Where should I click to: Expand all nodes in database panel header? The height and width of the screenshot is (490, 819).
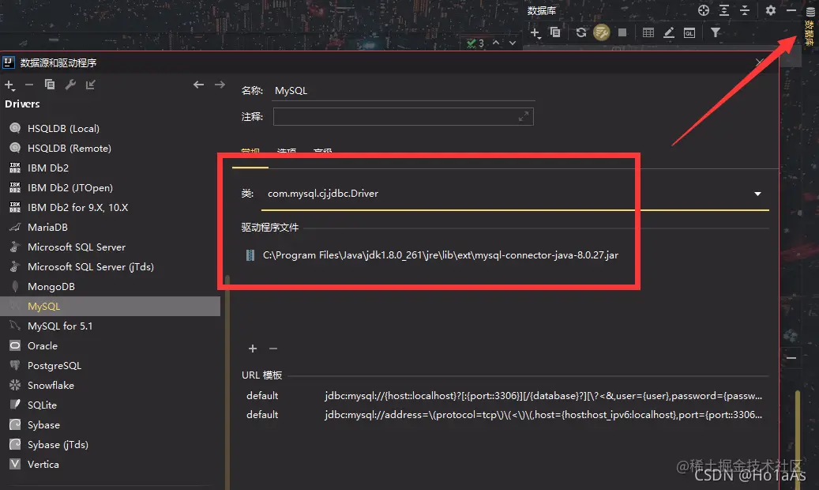(724, 10)
